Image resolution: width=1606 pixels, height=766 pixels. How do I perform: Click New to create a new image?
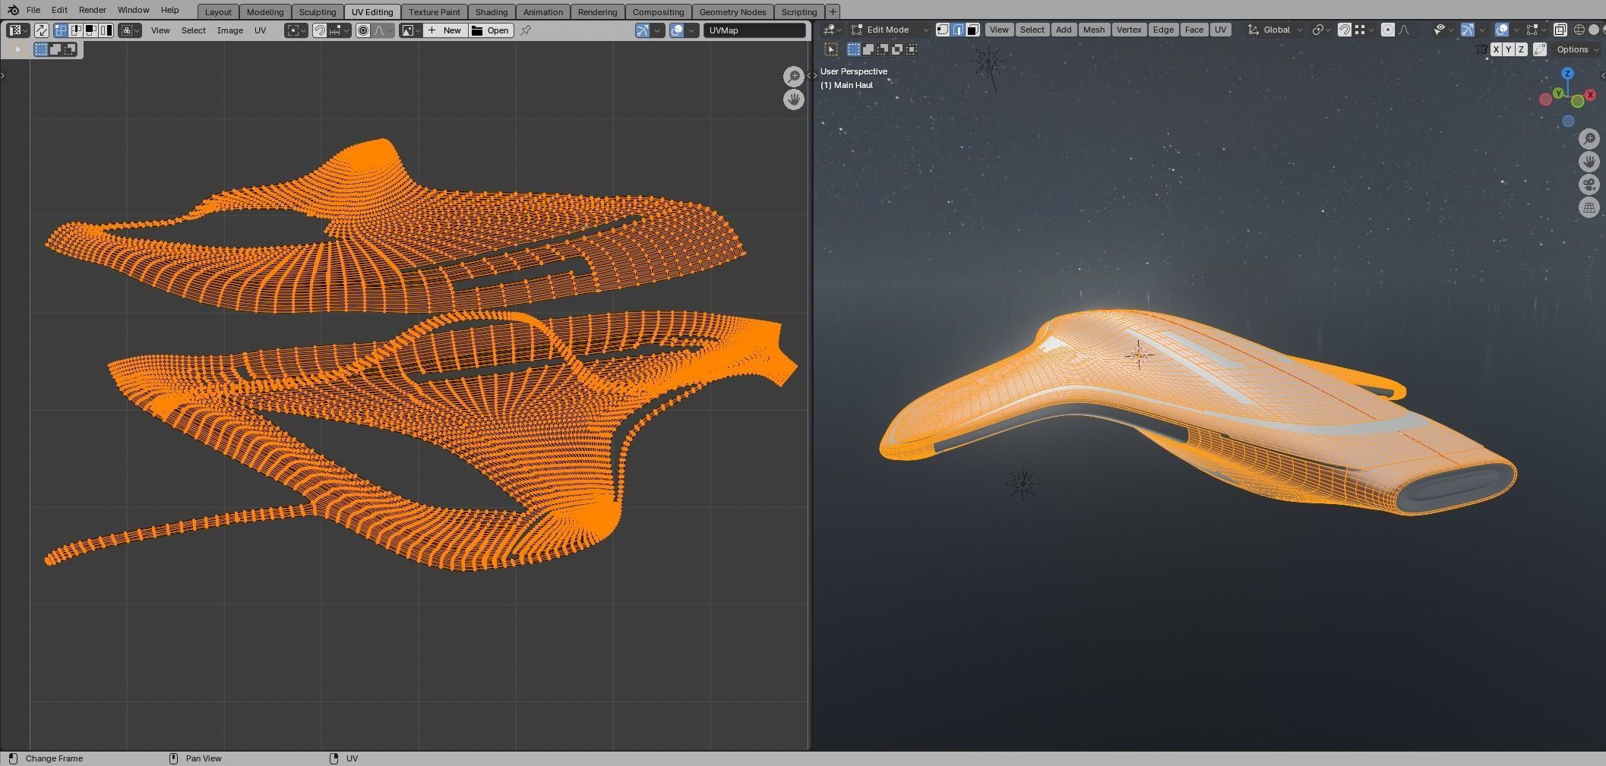click(445, 30)
